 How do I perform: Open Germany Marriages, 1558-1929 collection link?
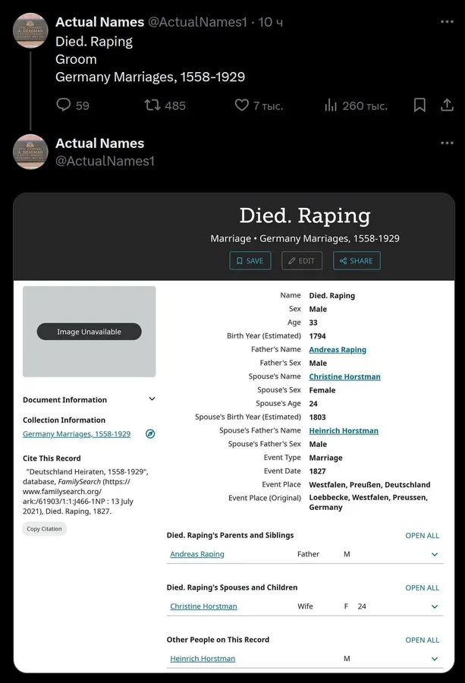[x=77, y=434]
